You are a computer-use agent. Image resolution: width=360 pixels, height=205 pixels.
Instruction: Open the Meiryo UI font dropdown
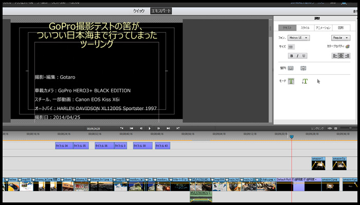(x=299, y=38)
